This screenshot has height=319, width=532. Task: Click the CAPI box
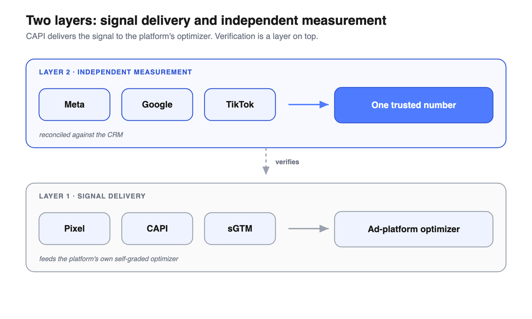[x=157, y=229]
